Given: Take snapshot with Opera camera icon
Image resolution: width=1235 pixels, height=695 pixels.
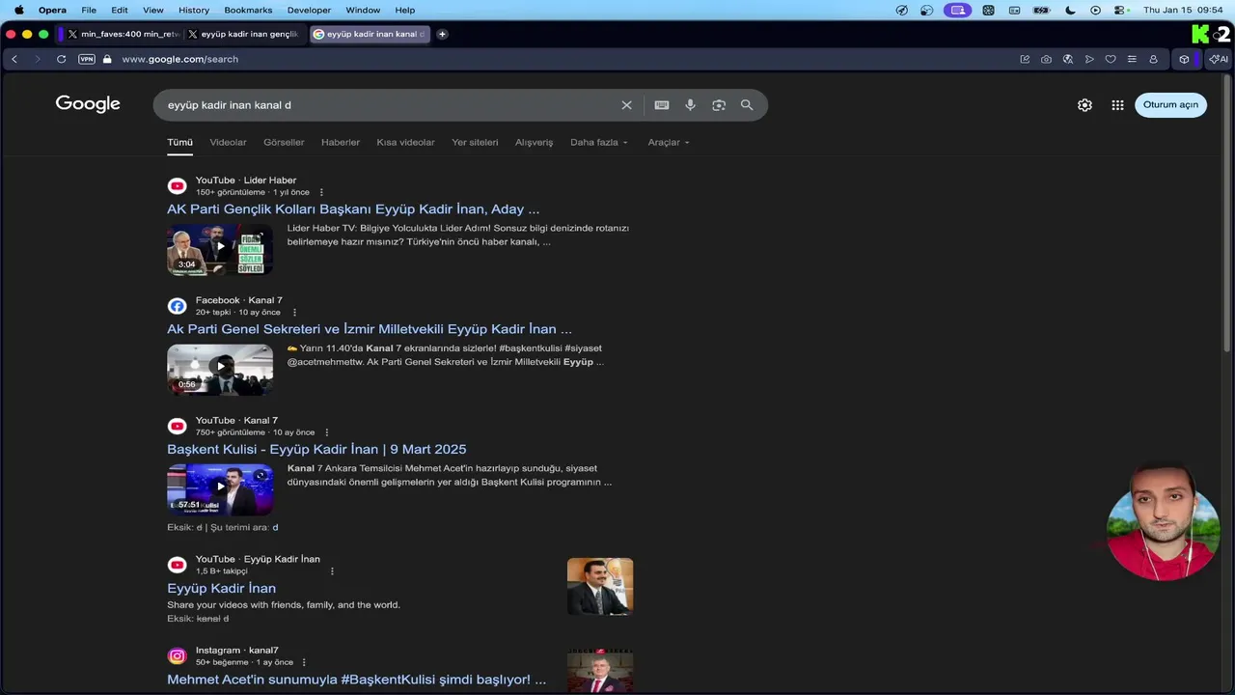Looking at the screenshot, I should coord(1046,59).
